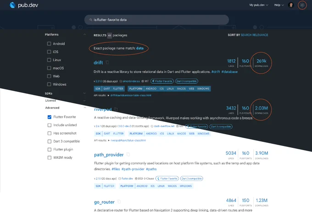Toggle the light/dark theme sun icon
The height and width of the screenshot is (212, 312).
coord(302,5)
